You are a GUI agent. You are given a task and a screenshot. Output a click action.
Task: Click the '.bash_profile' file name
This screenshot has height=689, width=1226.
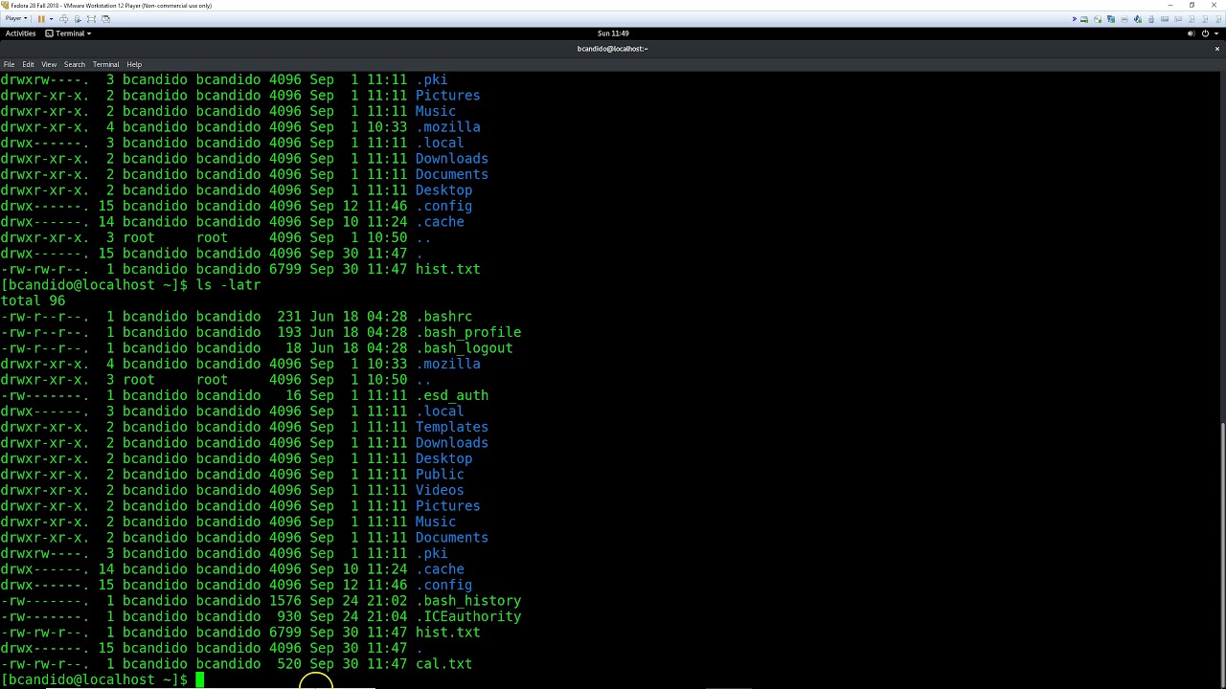[468, 332]
